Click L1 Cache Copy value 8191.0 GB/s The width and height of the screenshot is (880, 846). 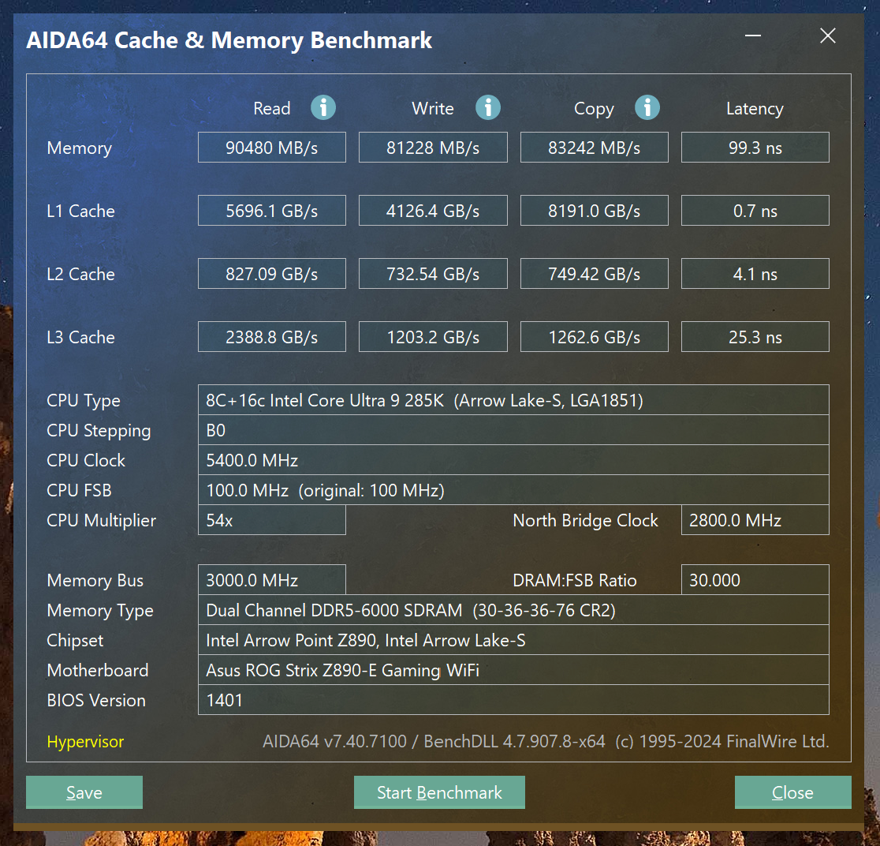point(595,210)
